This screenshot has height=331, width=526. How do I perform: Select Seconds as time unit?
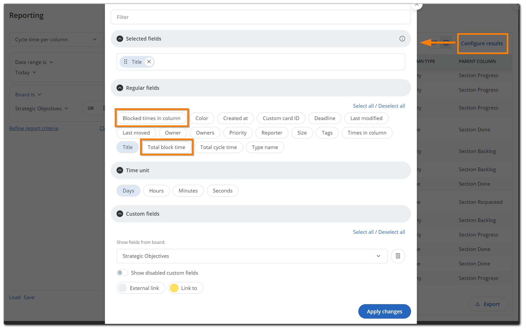[223, 191]
